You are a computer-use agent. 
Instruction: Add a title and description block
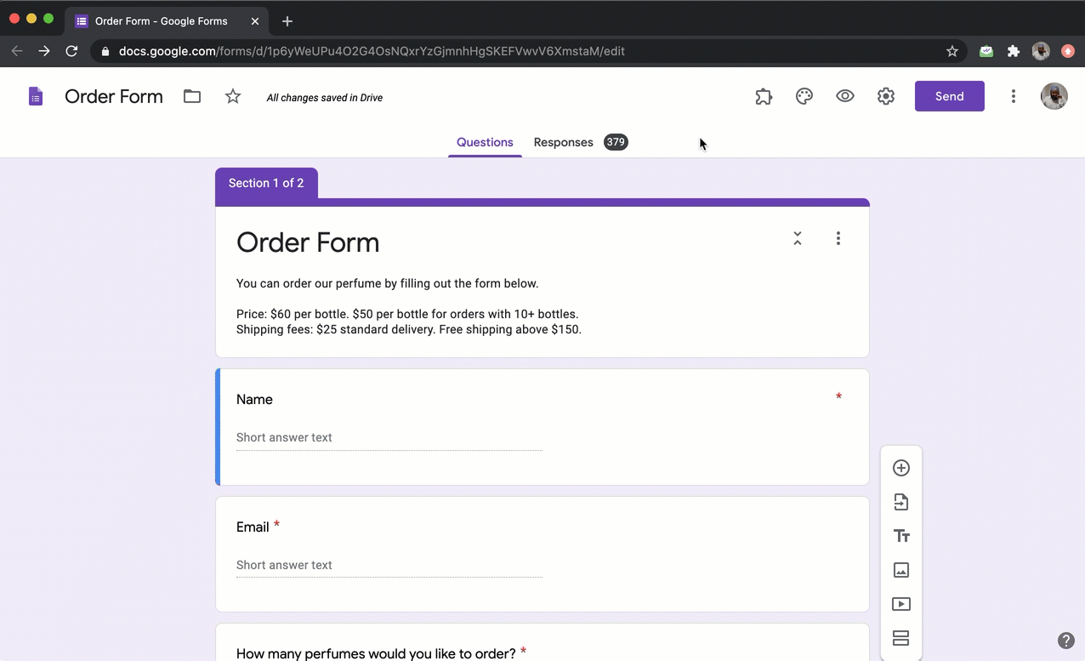[x=901, y=536]
